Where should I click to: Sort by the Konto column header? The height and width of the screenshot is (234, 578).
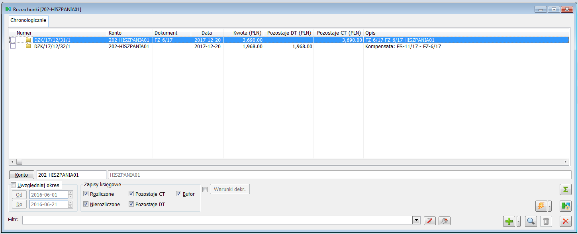130,33
